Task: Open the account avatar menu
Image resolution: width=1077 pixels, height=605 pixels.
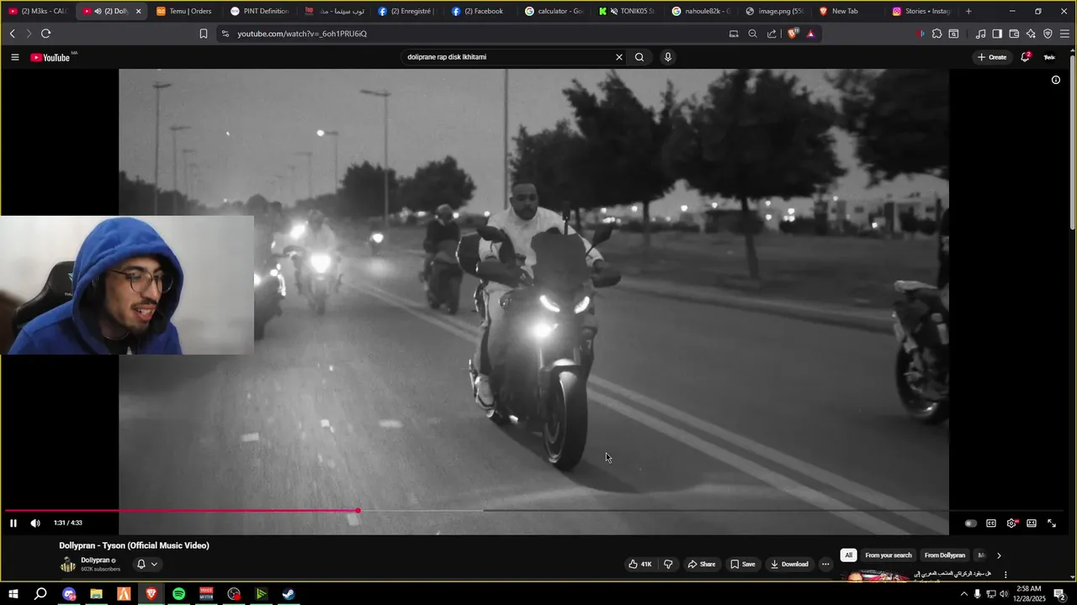Action: 1049,57
